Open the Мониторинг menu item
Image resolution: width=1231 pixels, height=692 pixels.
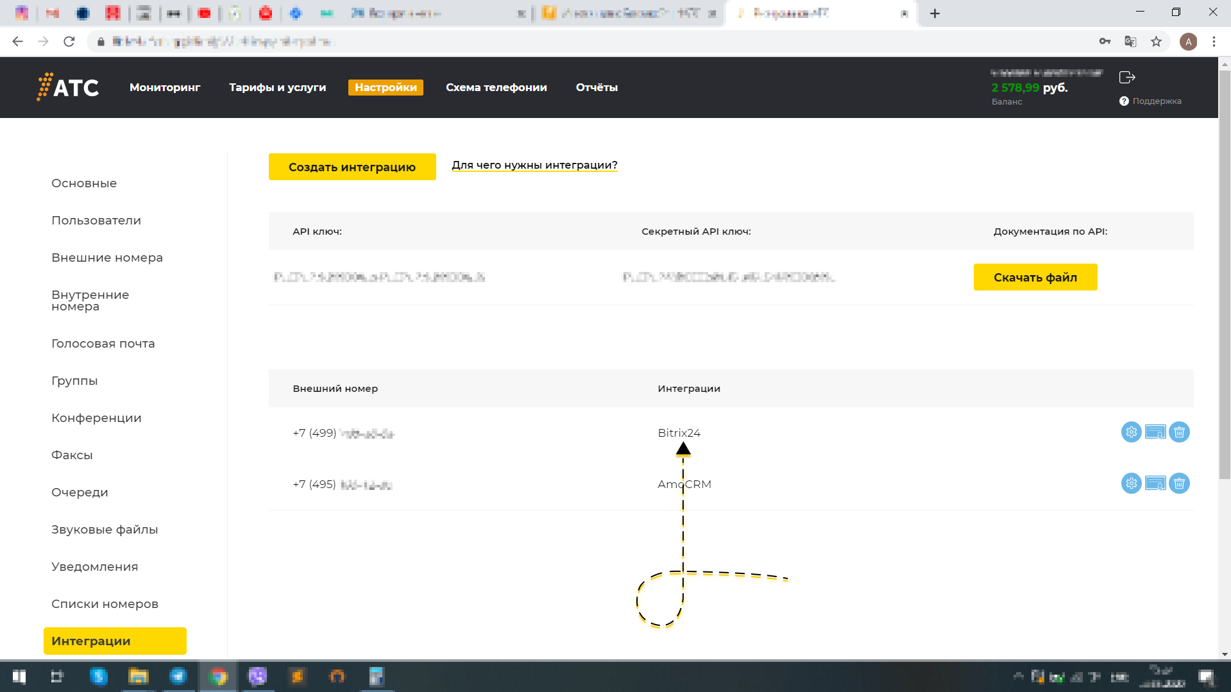point(165,87)
